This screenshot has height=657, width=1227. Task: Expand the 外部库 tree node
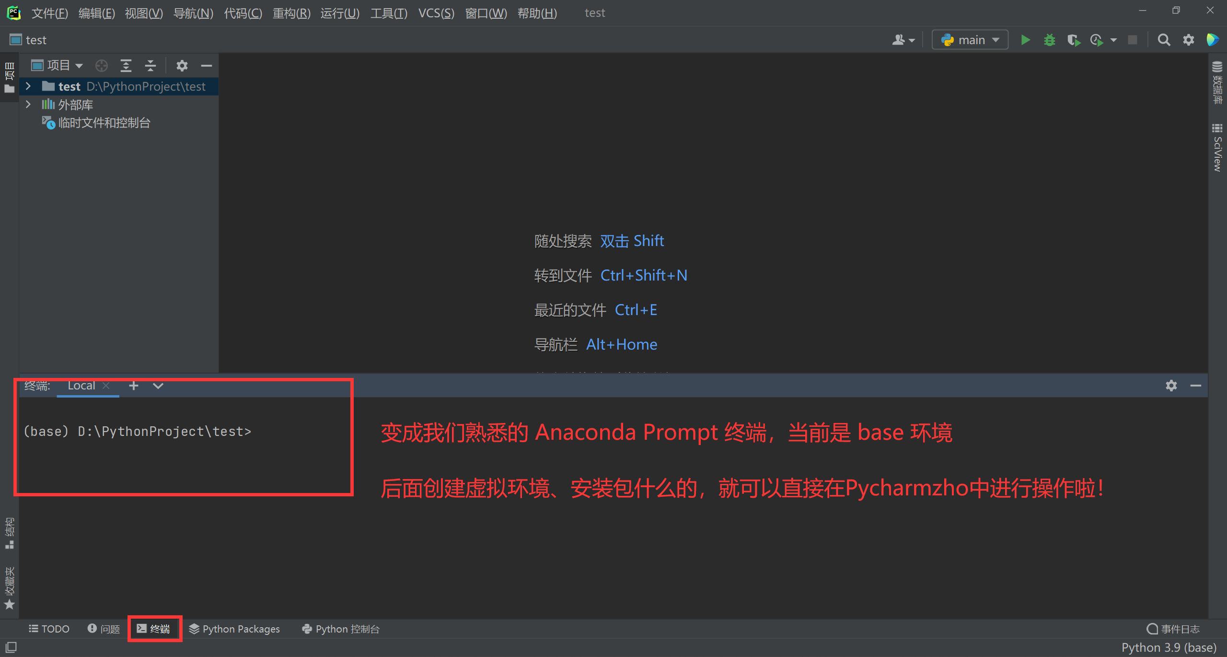coord(28,104)
